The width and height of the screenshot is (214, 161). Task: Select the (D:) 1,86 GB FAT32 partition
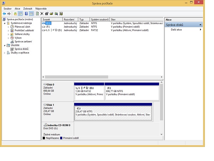click(89, 92)
